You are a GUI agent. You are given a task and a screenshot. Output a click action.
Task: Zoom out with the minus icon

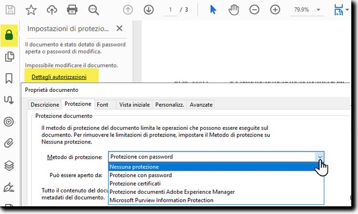tap(254, 10)
